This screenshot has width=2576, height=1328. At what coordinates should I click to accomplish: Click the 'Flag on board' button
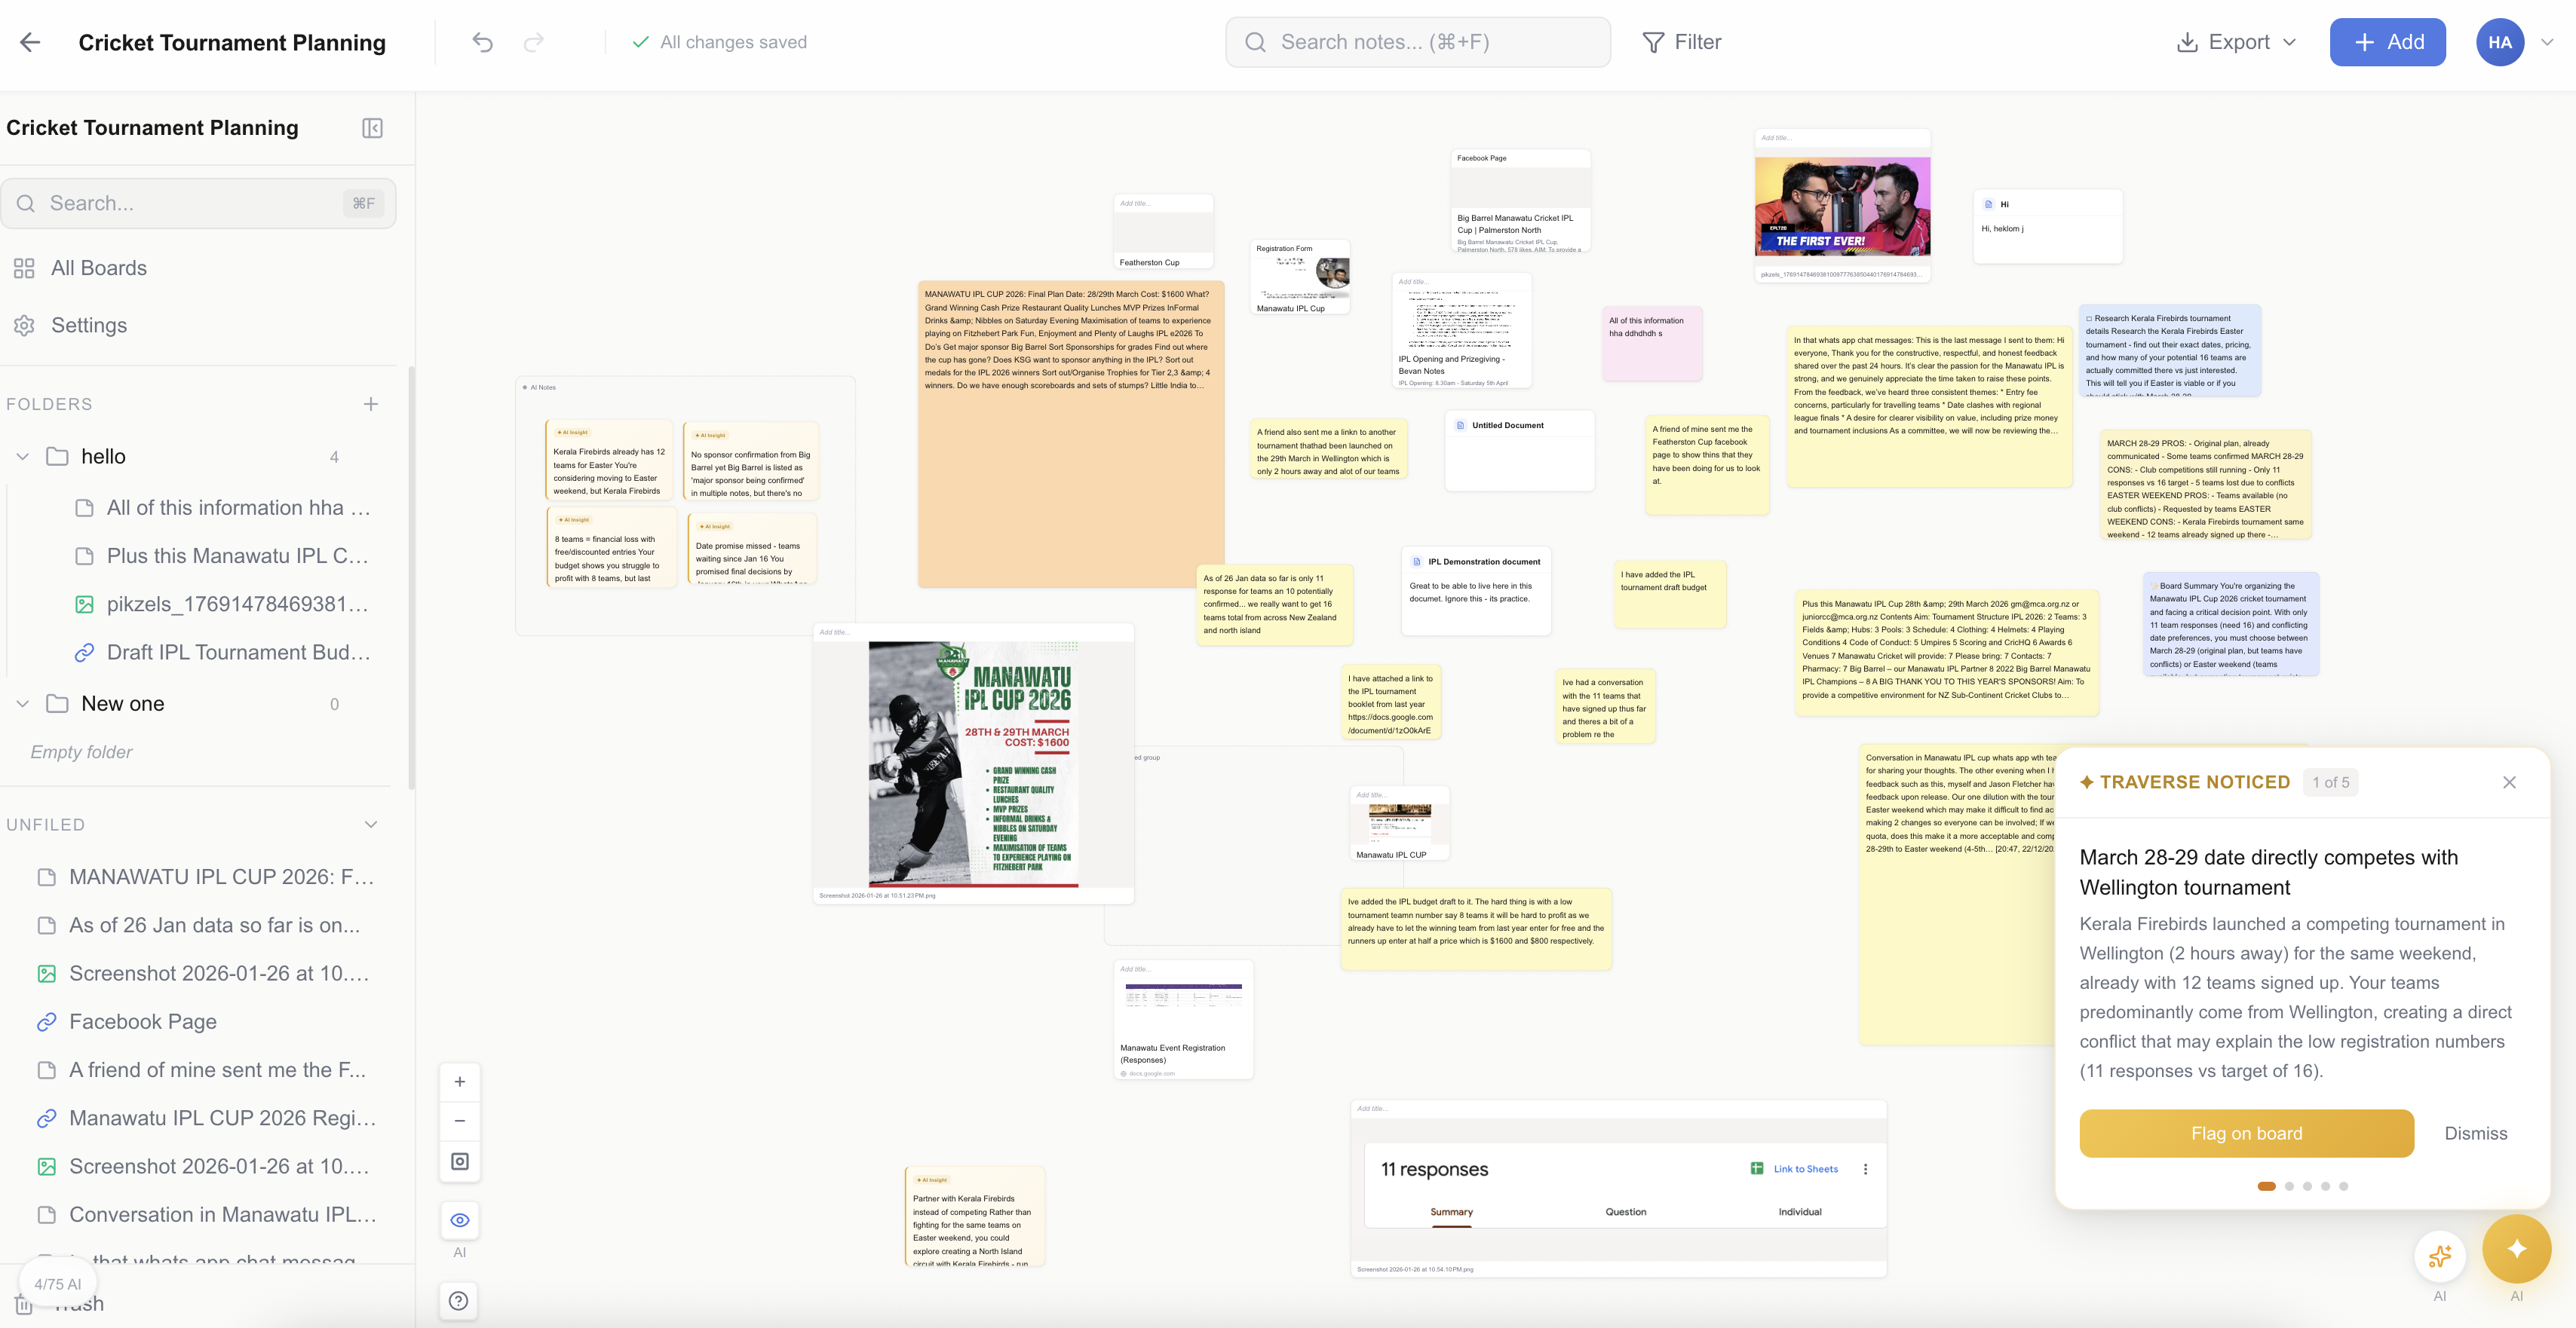(2246, 1133)
